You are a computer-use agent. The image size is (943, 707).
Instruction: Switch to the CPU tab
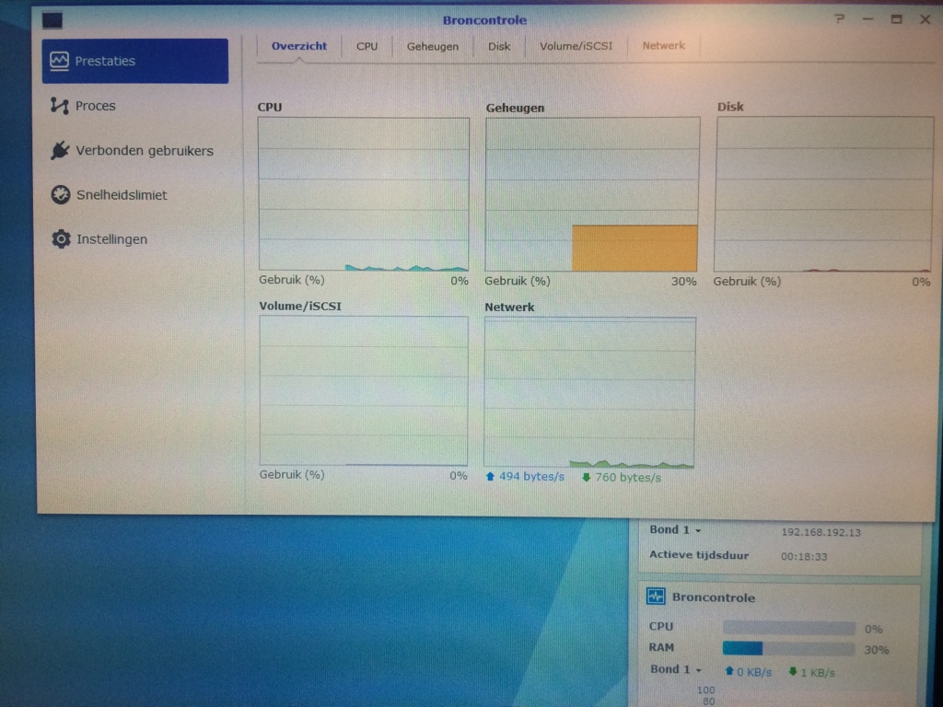tap(367, 46)
